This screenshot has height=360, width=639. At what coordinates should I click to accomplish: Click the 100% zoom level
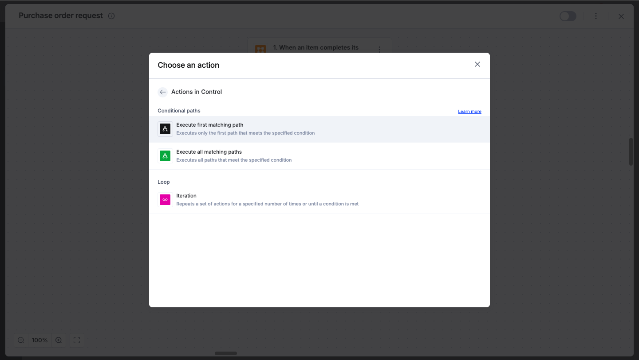(x=39, y=340)
